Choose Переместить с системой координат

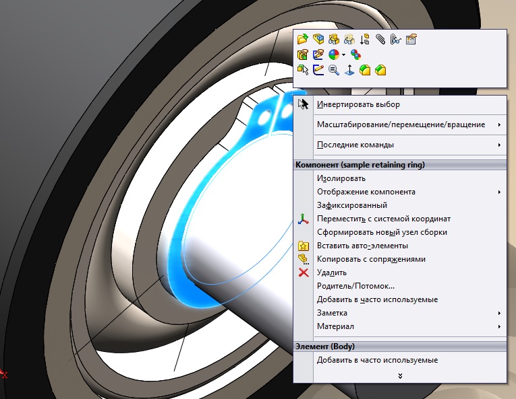pyautogui.click(x=384, y=219)
